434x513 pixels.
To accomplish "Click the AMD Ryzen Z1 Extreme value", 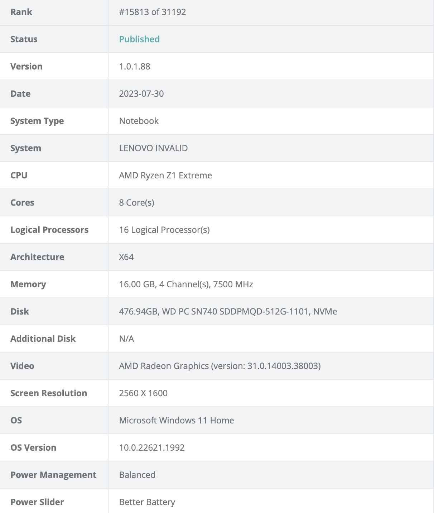I will tap(165, 175).
